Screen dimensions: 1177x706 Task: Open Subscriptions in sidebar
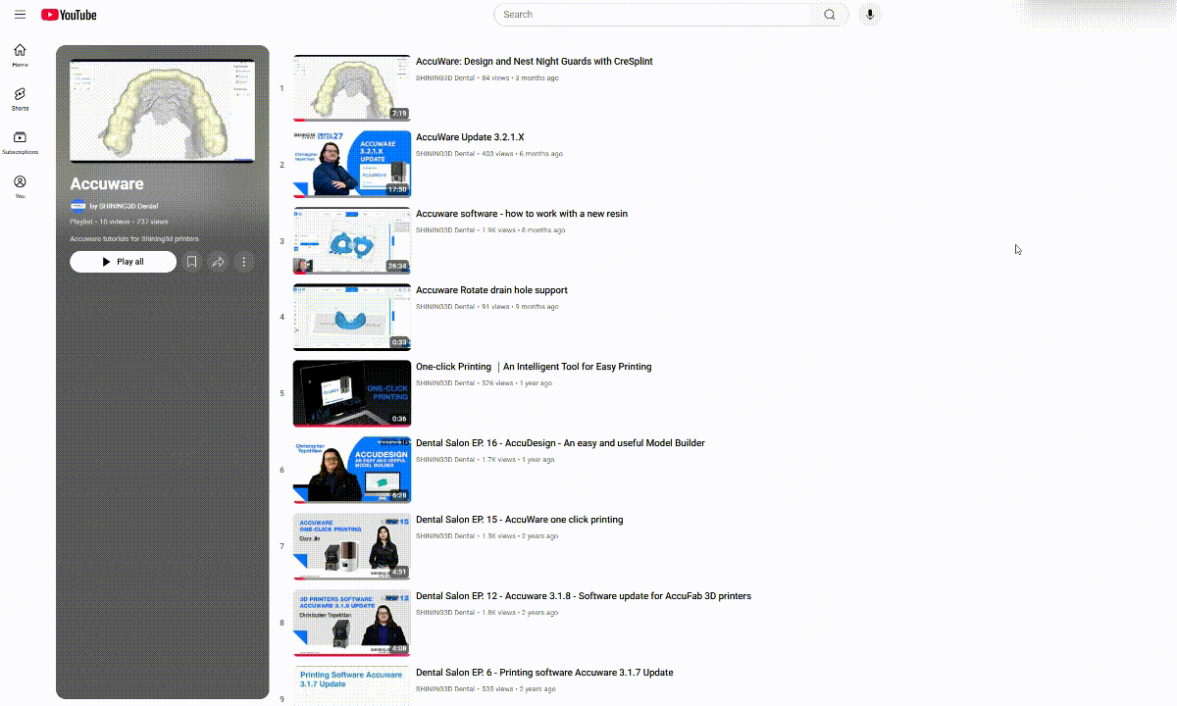point(20,143)
